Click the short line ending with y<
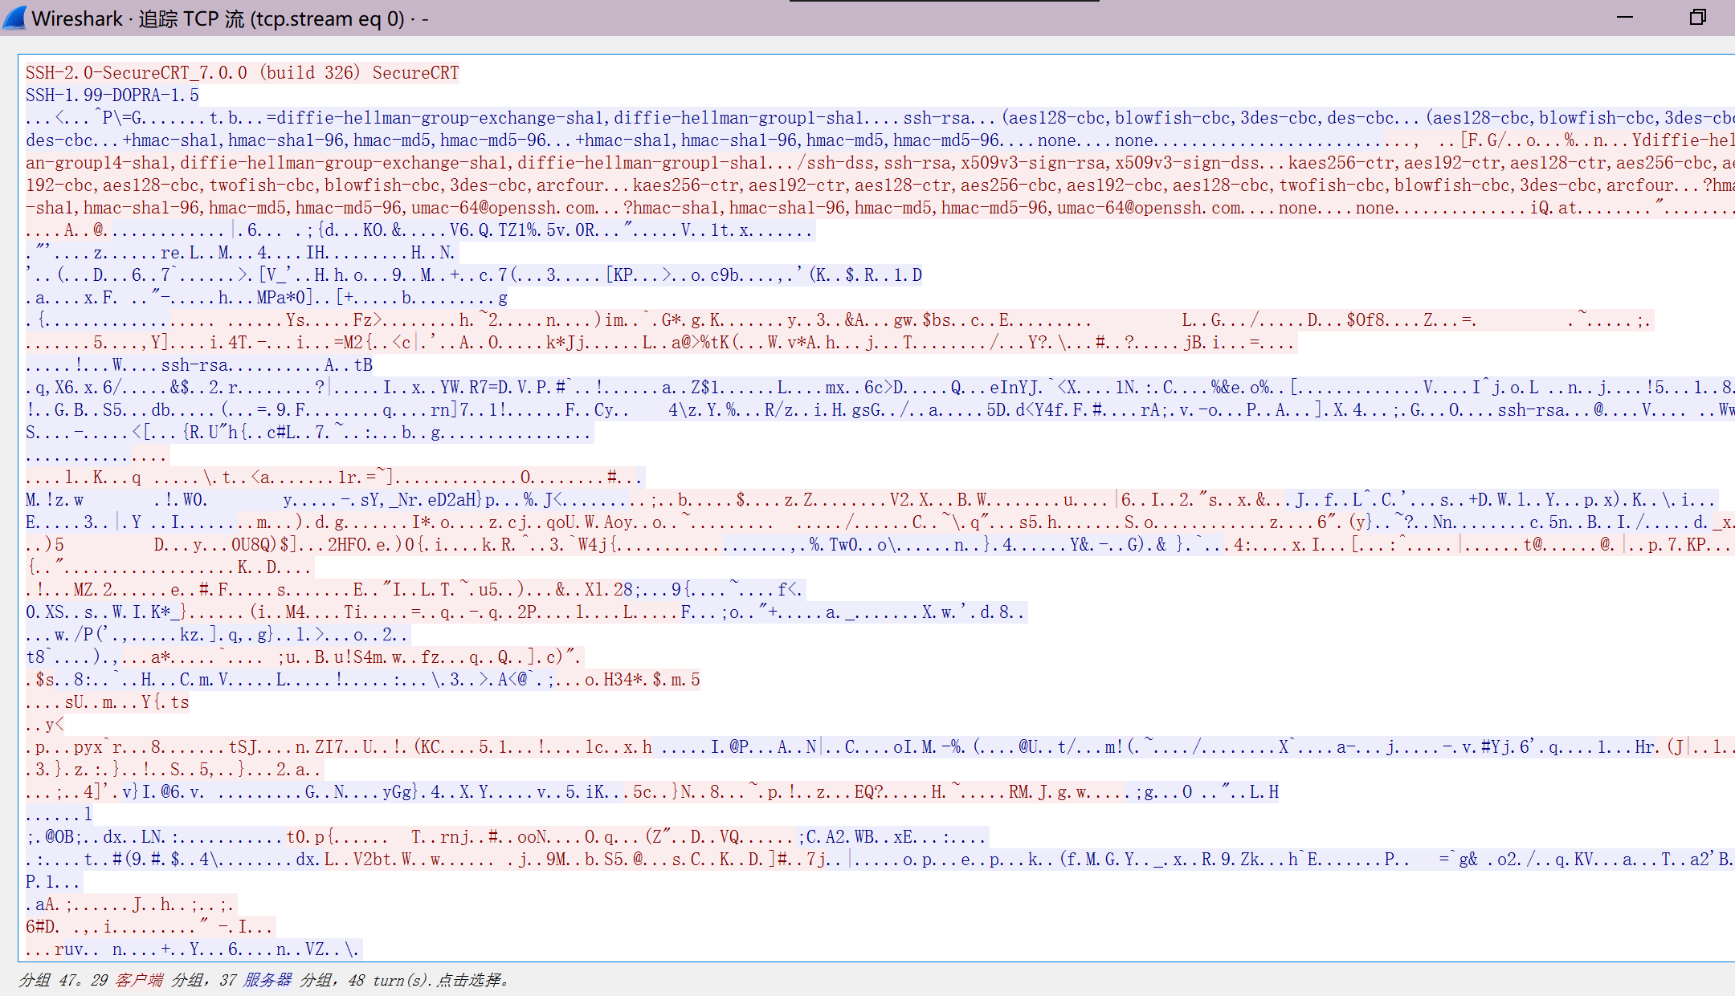1735x996 pixels. click(45, 725)
